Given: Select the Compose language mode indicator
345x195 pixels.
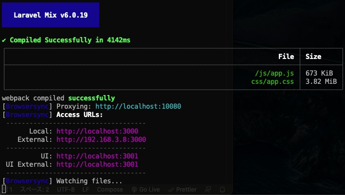Looking at the screenshot, I should coord(110,190).
